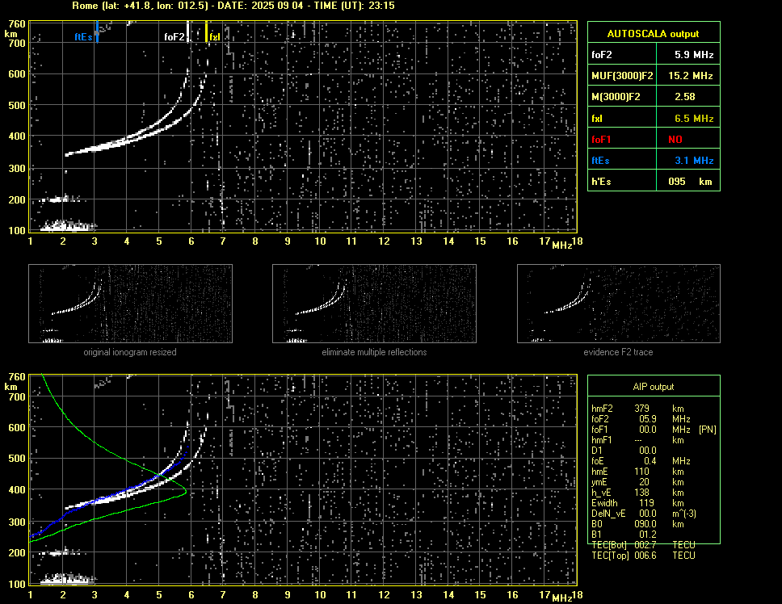Click the MHz axis label under top ionogram
This screenshot has width=782, height=604.
point(561,245)
